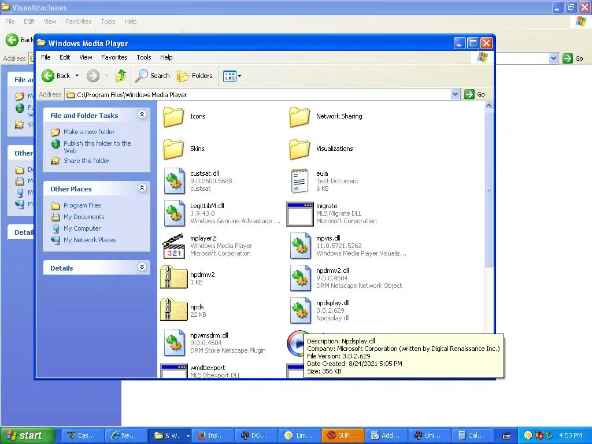Go up one folder level
The width and height of the screenshot is (592, 444).
click(121, 76)
